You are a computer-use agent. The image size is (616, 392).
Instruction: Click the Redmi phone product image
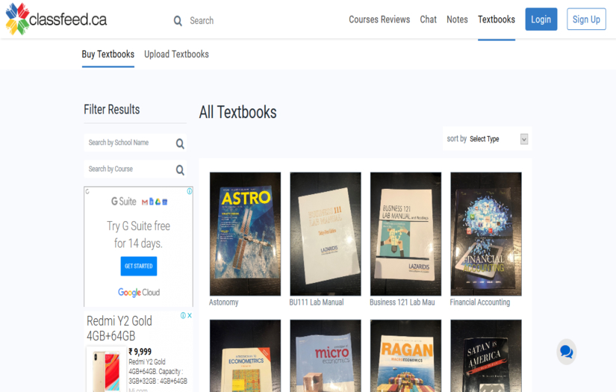106,370
